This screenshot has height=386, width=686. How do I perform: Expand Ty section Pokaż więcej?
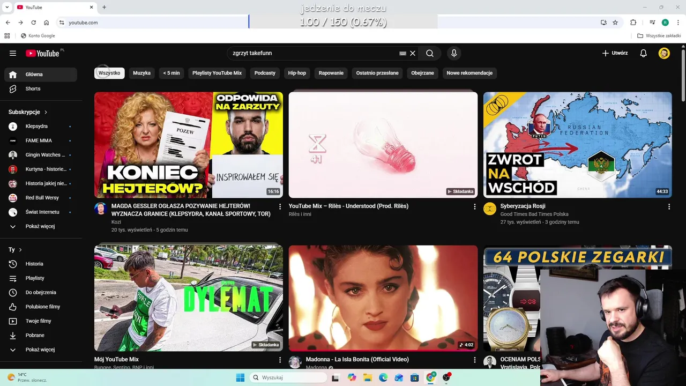click(41, 350)
